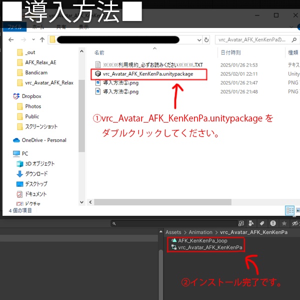Image resolution: width=300 pixels, height=300 pixels.
Task: Click Unity project panel scroll up arrow
Action: click(x=161, y=232)
